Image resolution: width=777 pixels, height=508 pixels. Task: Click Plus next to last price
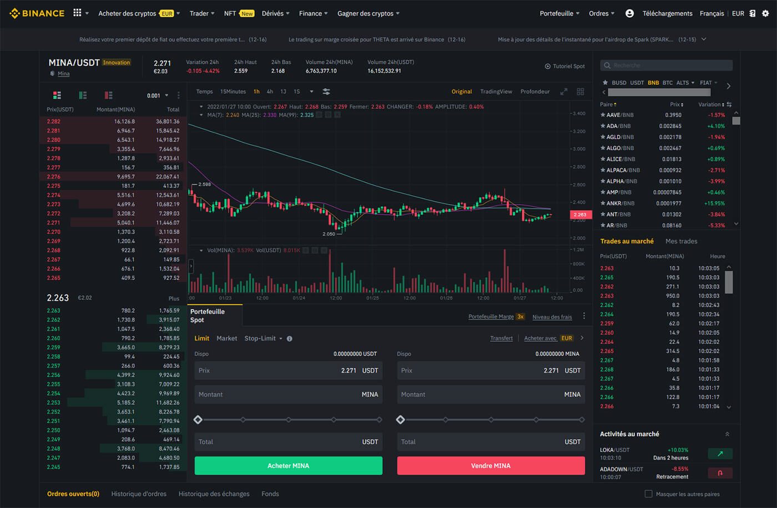(x=174, y=298)
